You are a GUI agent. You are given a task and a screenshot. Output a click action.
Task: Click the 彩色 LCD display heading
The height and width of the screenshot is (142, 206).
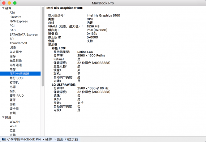point(59,48)
